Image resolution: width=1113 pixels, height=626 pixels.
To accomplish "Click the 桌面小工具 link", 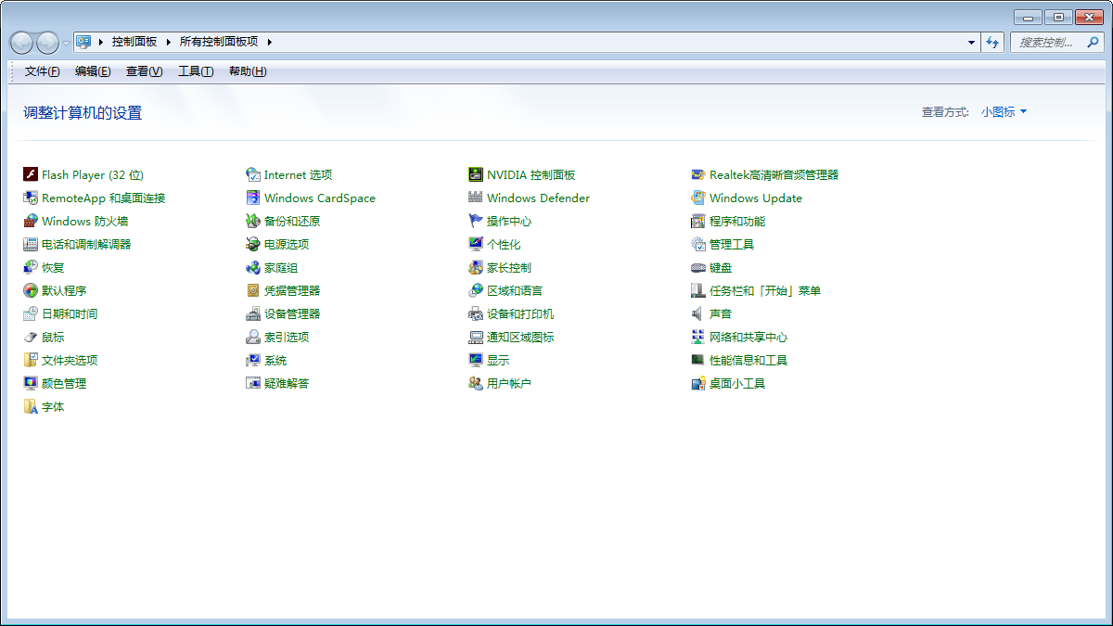I will click(x=737, y=383).
